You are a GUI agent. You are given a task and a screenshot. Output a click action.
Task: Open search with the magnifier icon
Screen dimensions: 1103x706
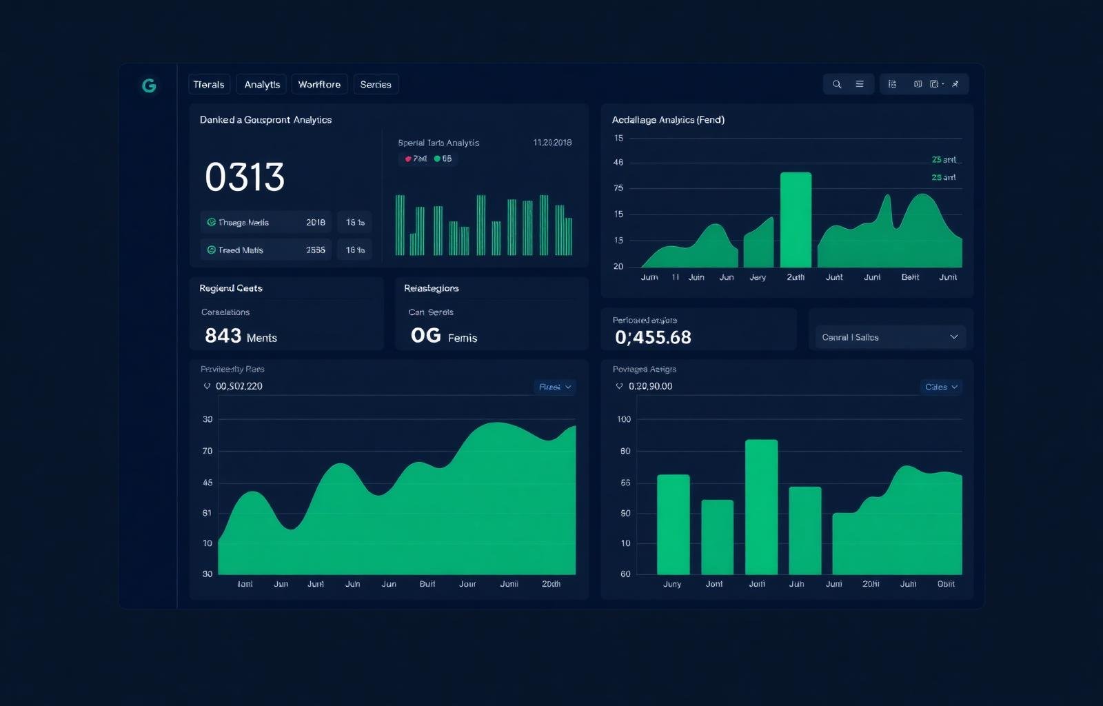click(x=837, y=84)
